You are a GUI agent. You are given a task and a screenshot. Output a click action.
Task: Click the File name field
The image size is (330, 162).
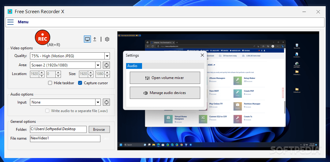65,138
